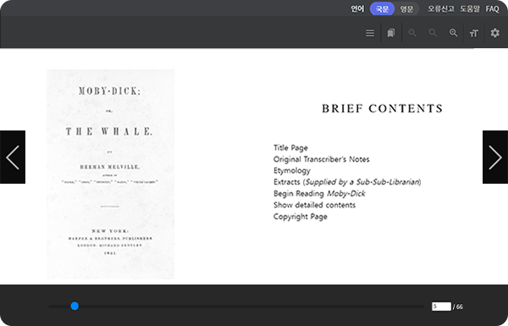Zoom in with the plus magnifier
The width and height of the screenshot is (508, 326).
point(454,33)
